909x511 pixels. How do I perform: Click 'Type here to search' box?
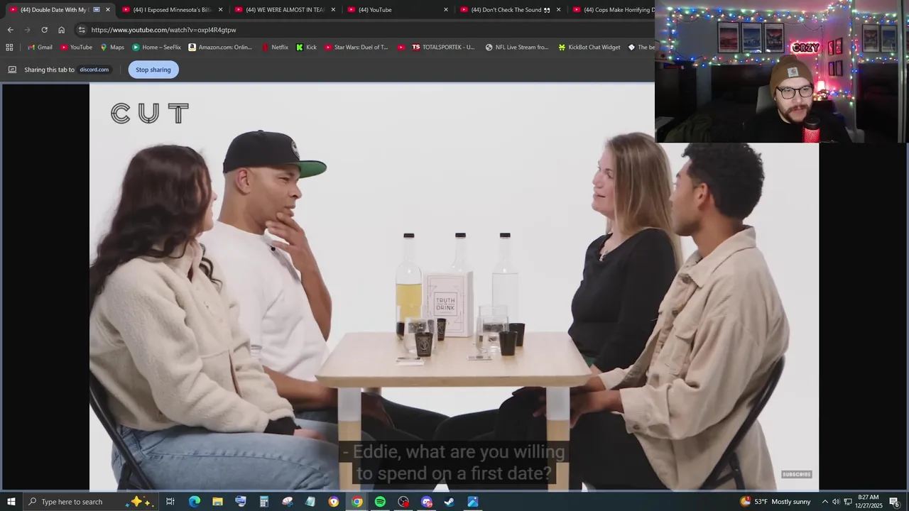click(x=91, y=502)
